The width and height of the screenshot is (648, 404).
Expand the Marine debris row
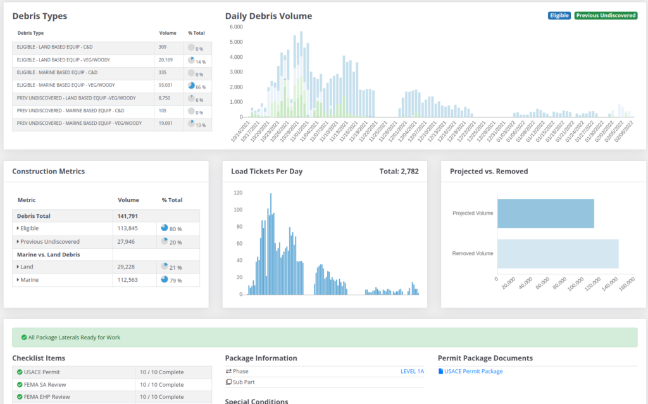pyautogui.click(x=18, y=279)
